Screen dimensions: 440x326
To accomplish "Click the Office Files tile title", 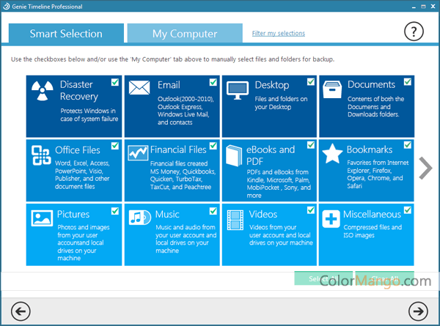I will coord(78,150).
